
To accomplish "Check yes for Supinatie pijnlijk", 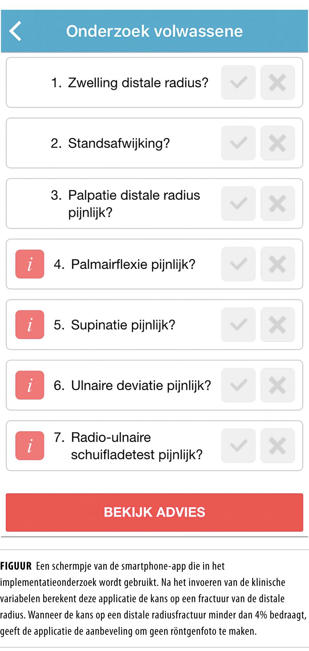I will (238, 325).
